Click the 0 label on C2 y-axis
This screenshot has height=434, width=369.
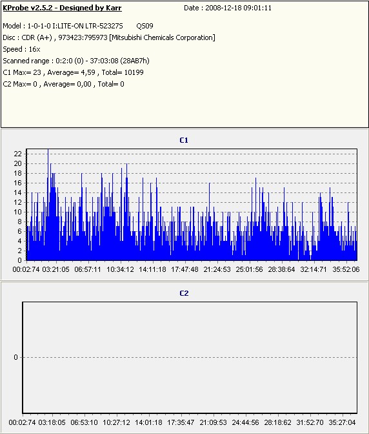pos(15,357)
